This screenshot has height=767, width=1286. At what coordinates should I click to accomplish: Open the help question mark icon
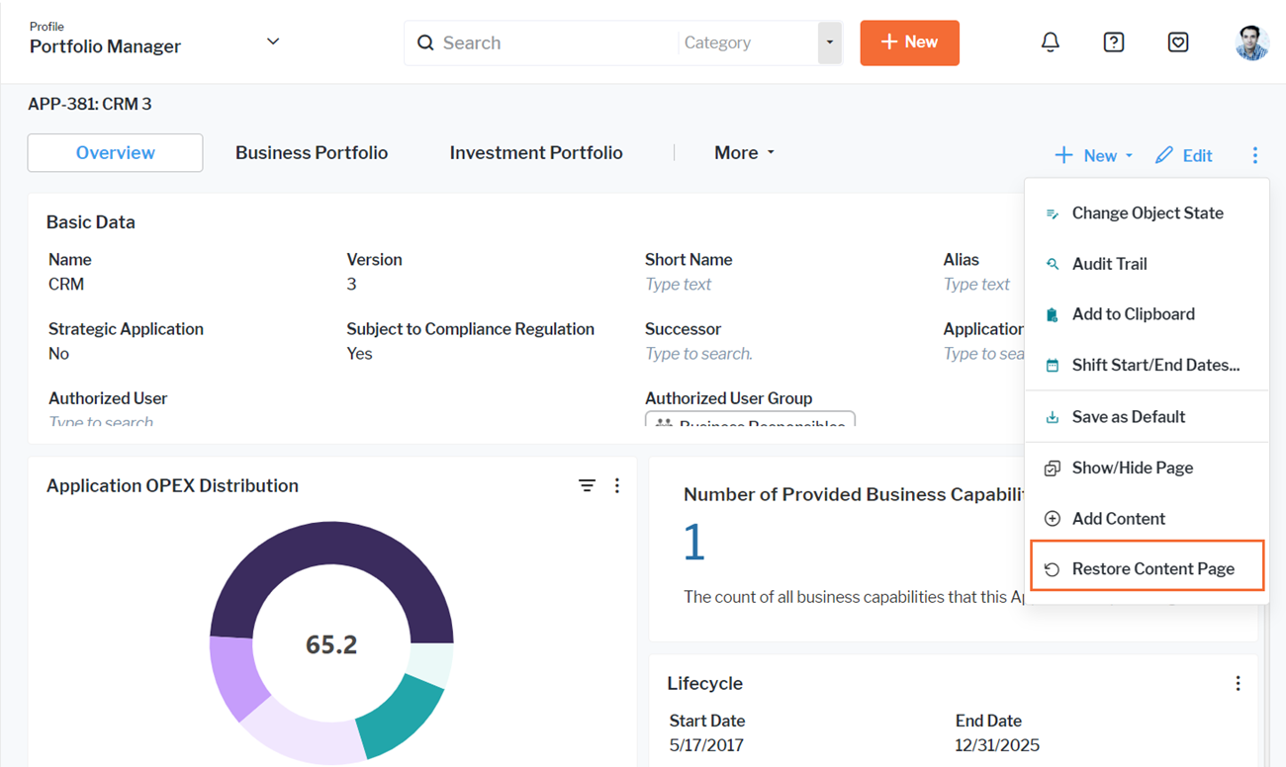click(1113, 43)
